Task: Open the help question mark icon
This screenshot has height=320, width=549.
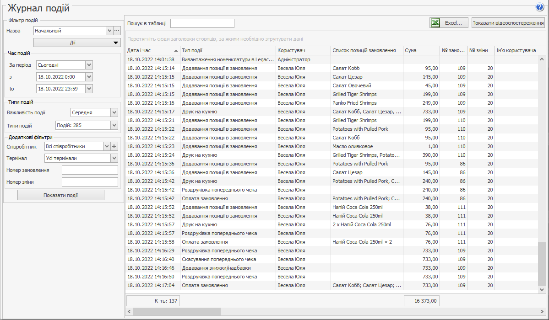Action: (x=539, y=7)
